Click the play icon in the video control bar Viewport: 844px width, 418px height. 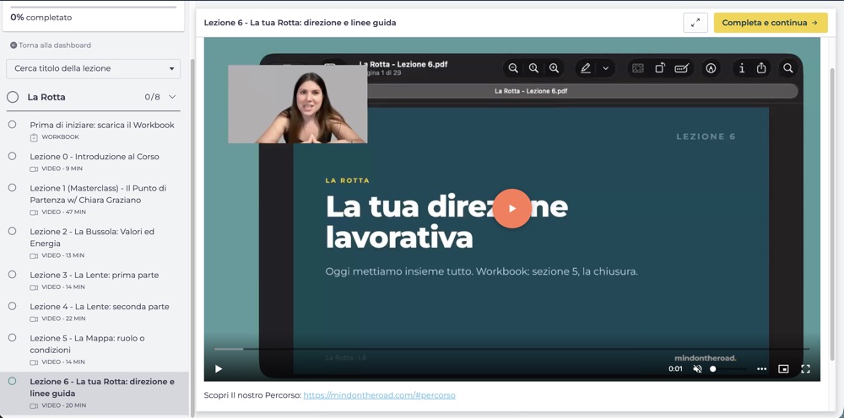point(218,368)
